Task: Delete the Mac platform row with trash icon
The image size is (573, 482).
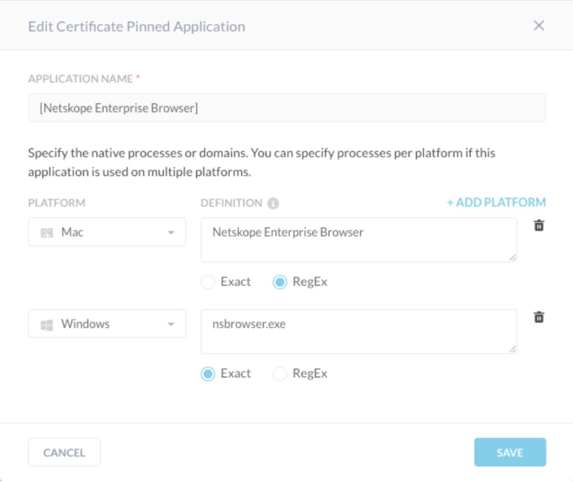Action: (x=539, y=225)
